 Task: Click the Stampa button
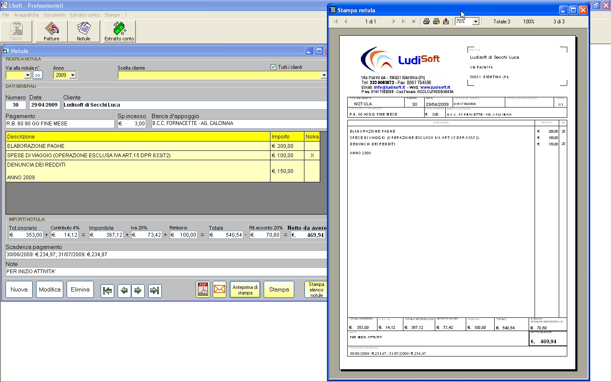click(279, 289)
